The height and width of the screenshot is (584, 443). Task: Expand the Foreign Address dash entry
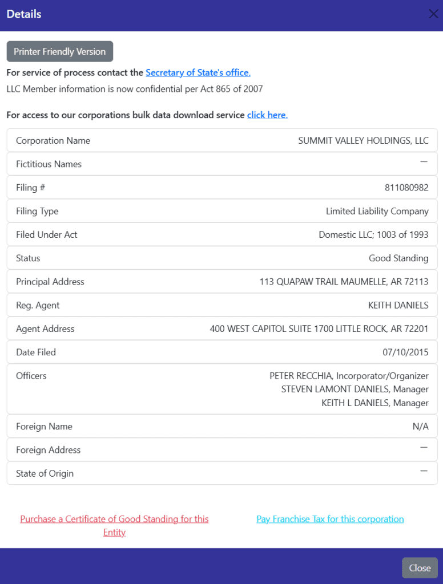click(x=424, y=449)
